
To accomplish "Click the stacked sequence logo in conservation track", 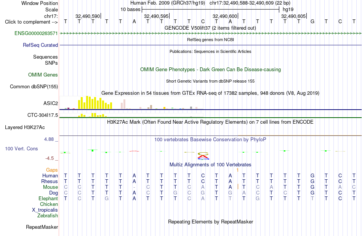I will (203, 156).
